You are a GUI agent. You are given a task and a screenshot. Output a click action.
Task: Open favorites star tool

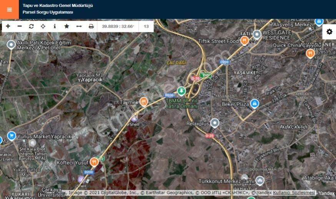pyautogui.click(x=67, y=26)
